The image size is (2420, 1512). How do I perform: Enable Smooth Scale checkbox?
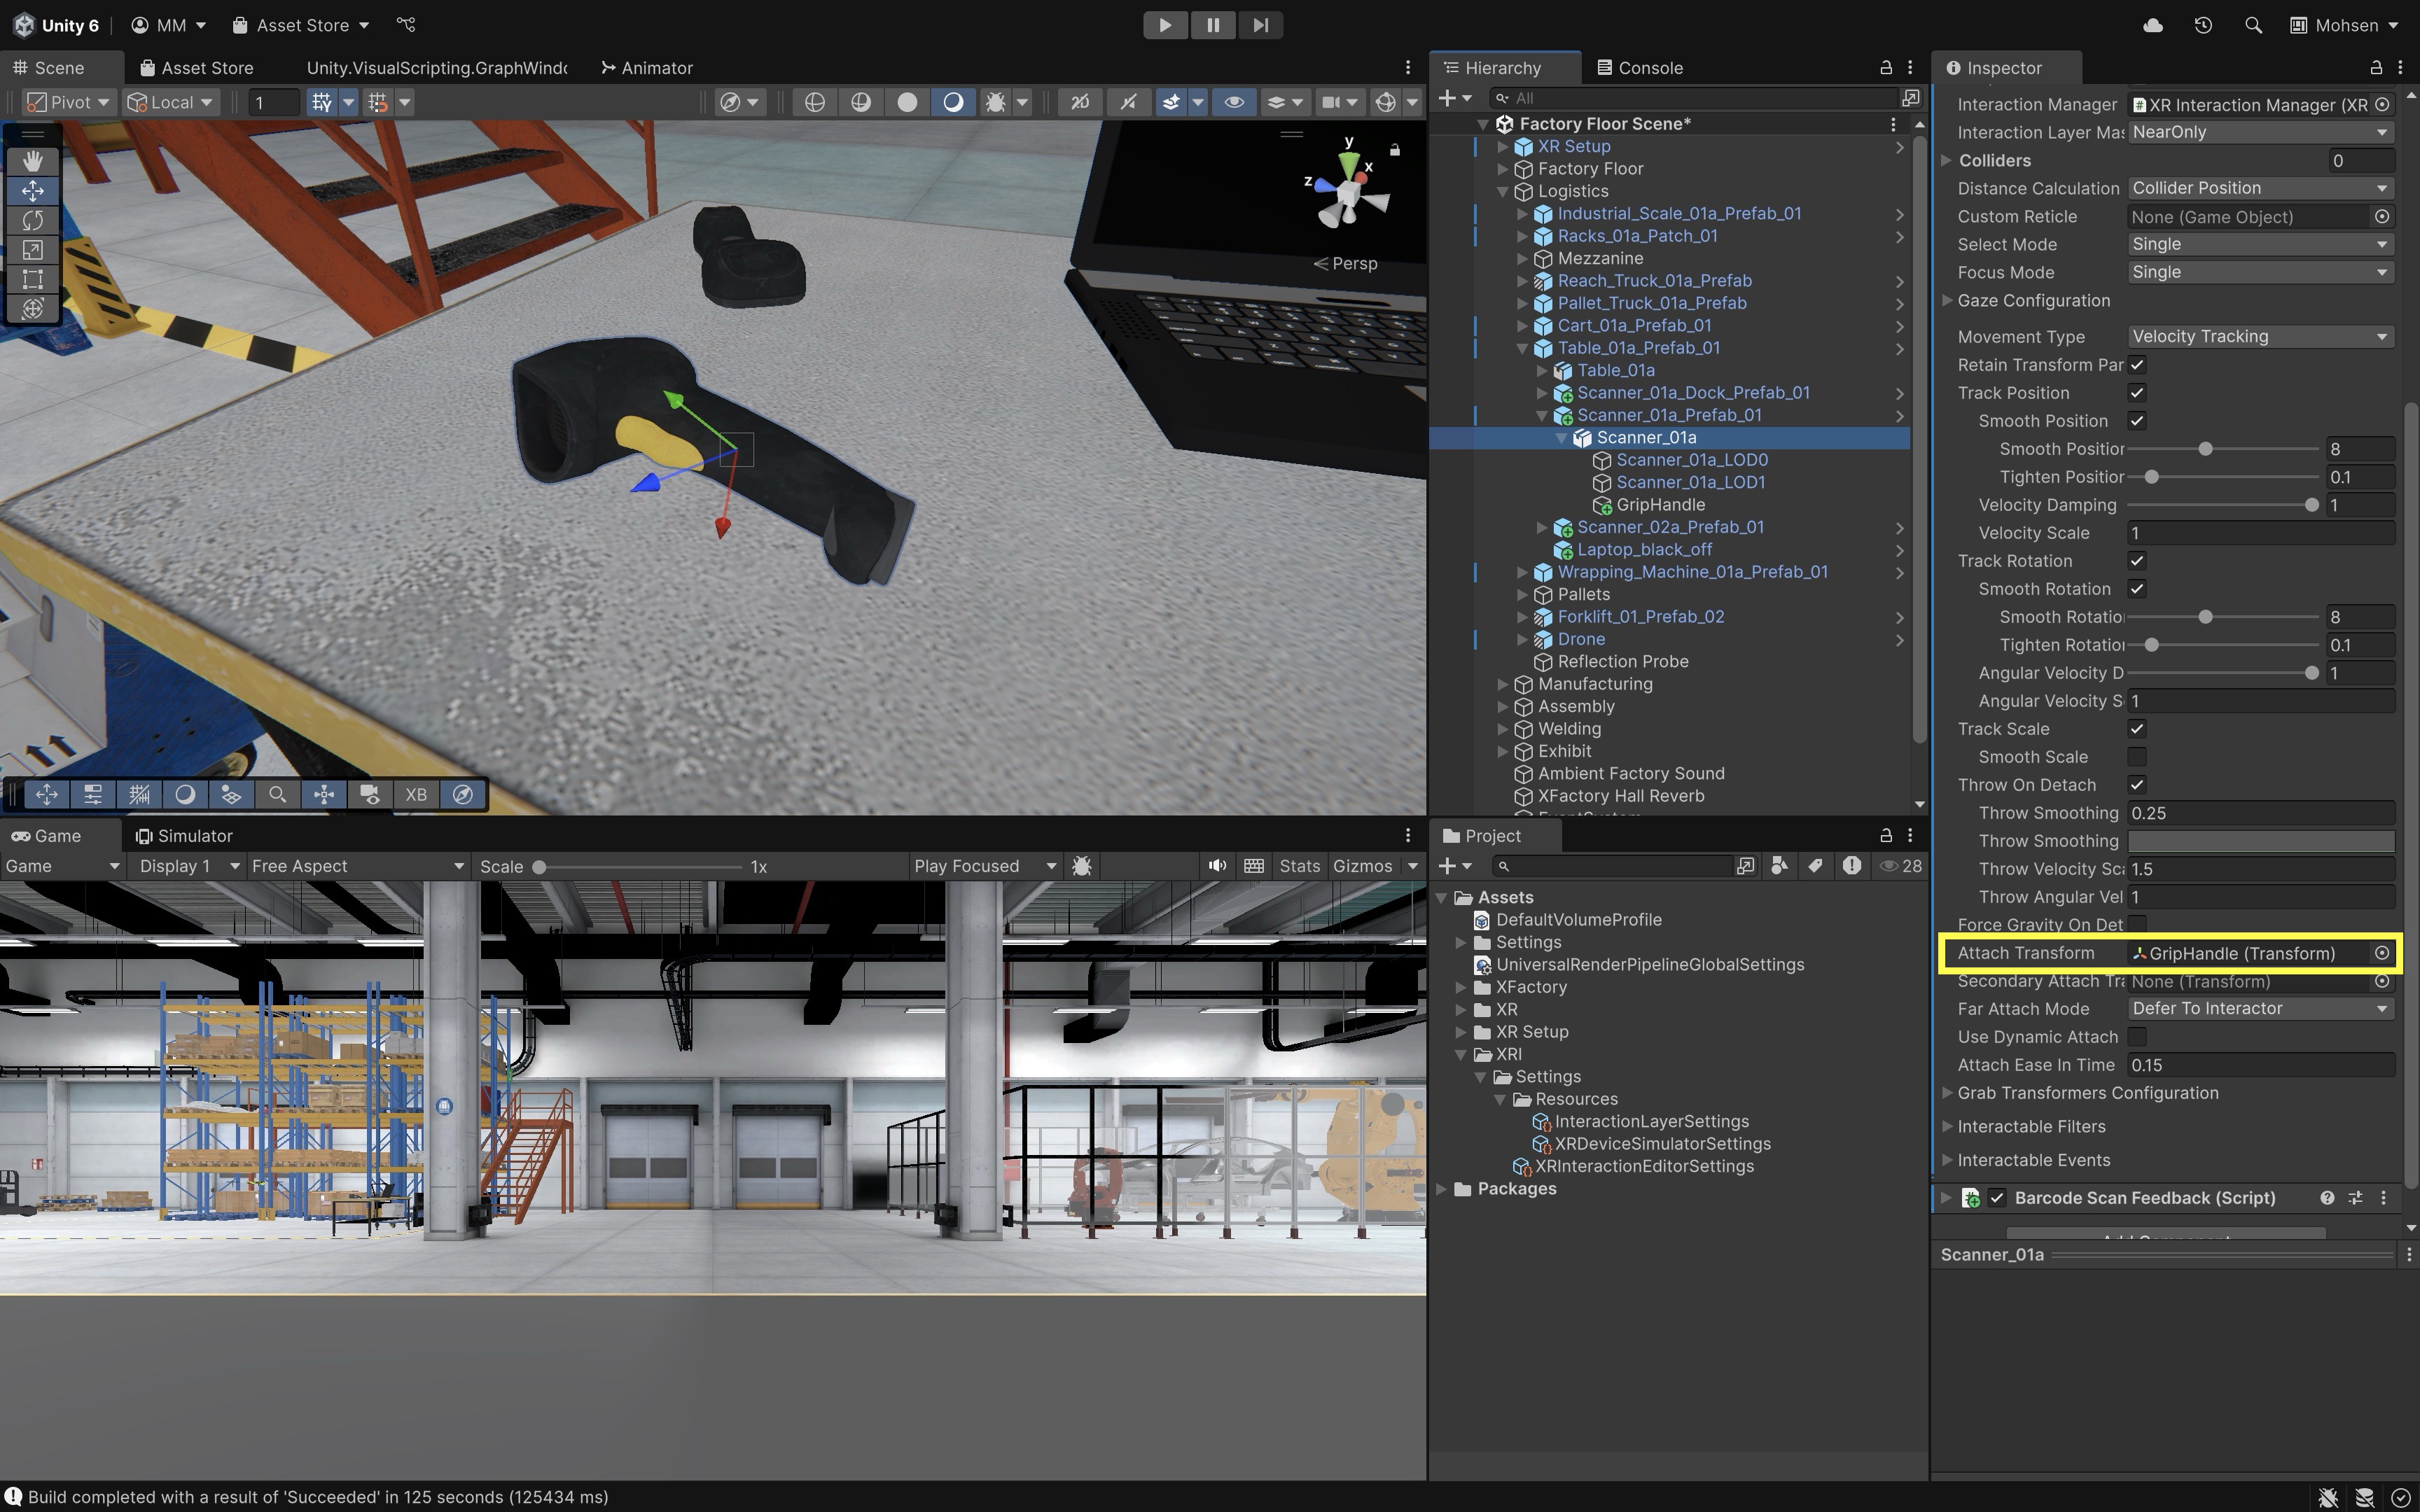coord(2137,757)
